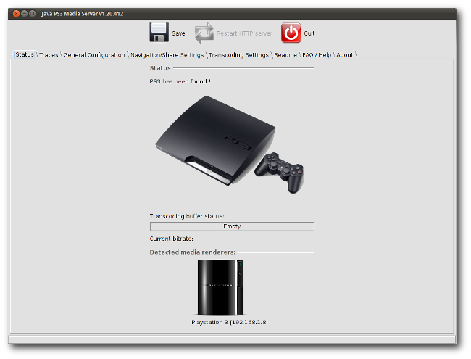Click the Restart HTTP server label
The image size is (471, 359).
point(244,33)
